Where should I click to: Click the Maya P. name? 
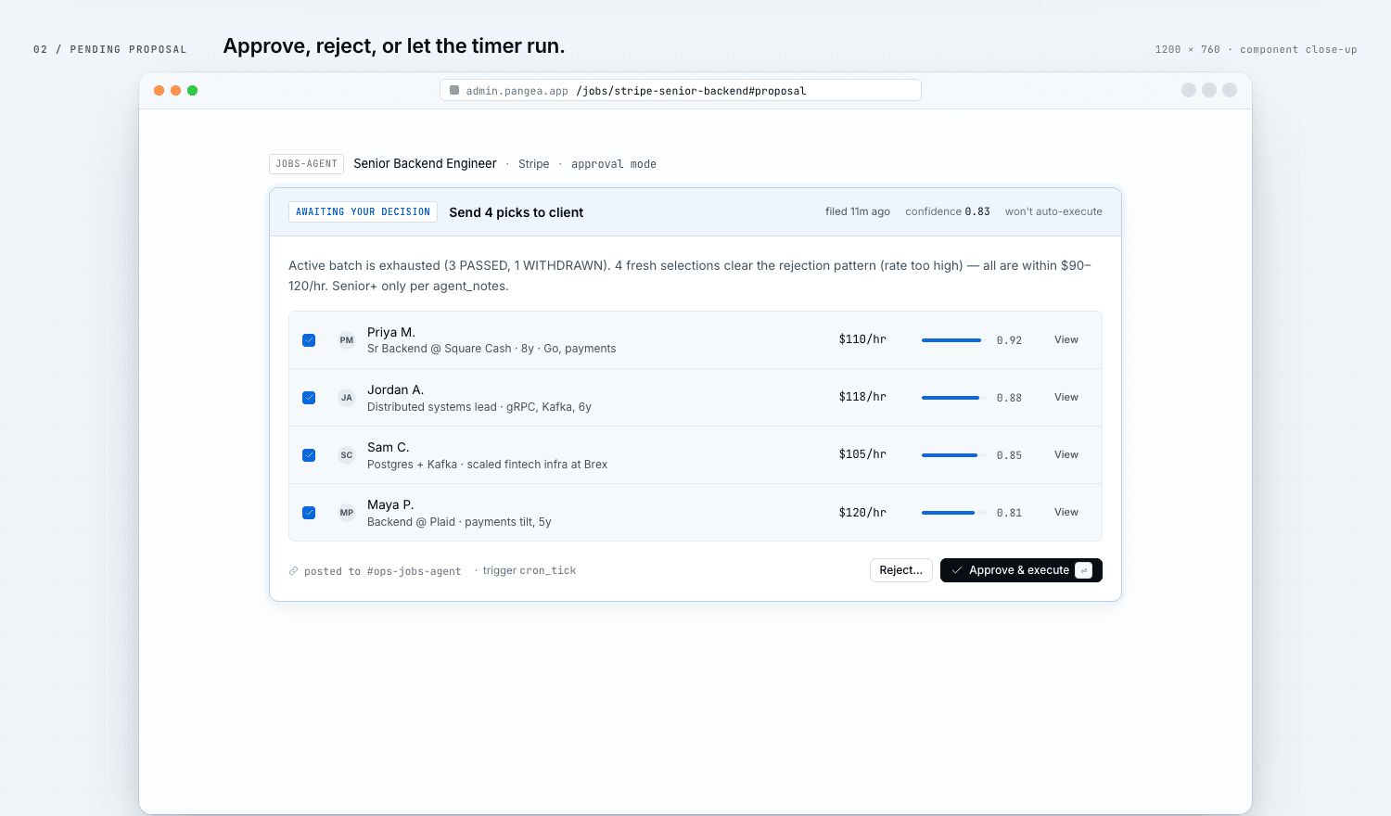tap(390, 504)
